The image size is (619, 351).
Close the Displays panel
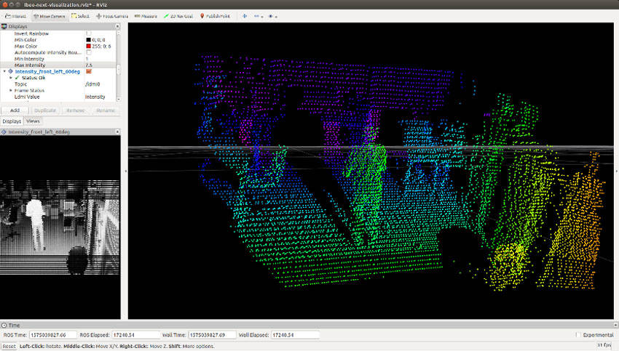tap(117, 26)
